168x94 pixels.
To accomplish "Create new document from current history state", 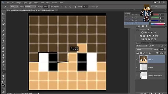I will coord(139,26).
